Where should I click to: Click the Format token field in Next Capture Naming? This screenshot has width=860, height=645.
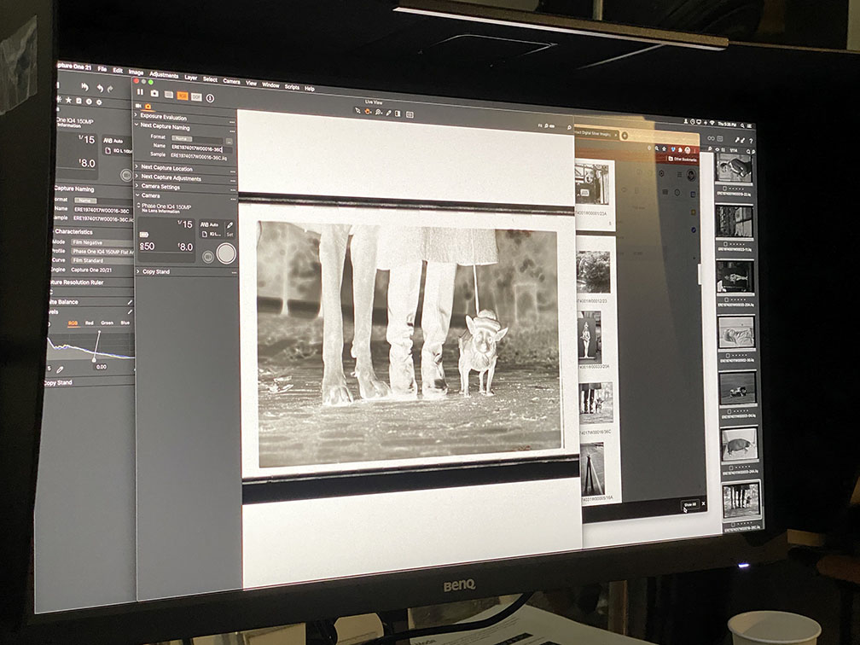tap(197, 139)
